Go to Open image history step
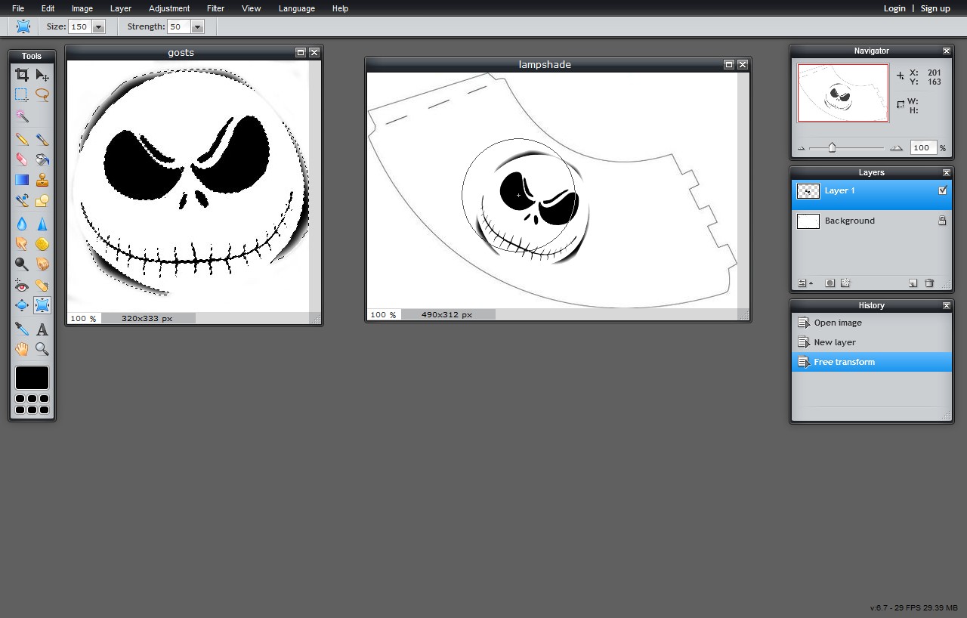967x618 pixels. point(871,323)
